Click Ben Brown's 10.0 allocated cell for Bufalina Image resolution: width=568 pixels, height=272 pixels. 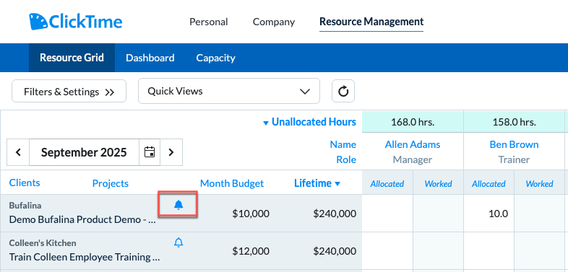click(x=489, y=214)
